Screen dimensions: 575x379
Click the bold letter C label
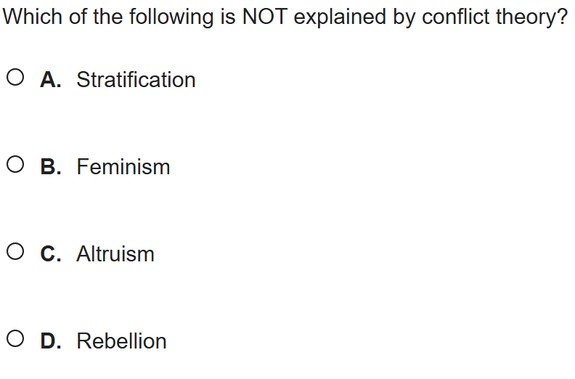tap(51, 254)
